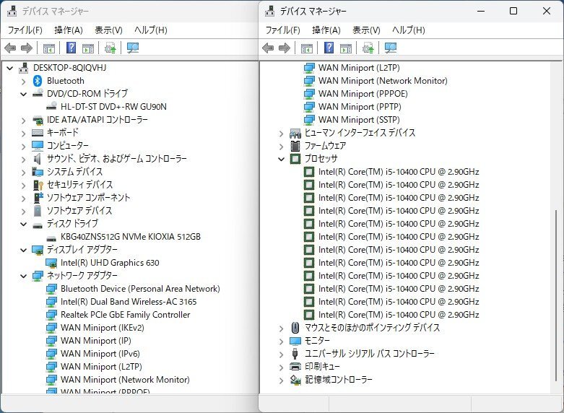Click the Bluetooth category icon
The height and width of the screenshot is (413, 564).
[38, 81]
